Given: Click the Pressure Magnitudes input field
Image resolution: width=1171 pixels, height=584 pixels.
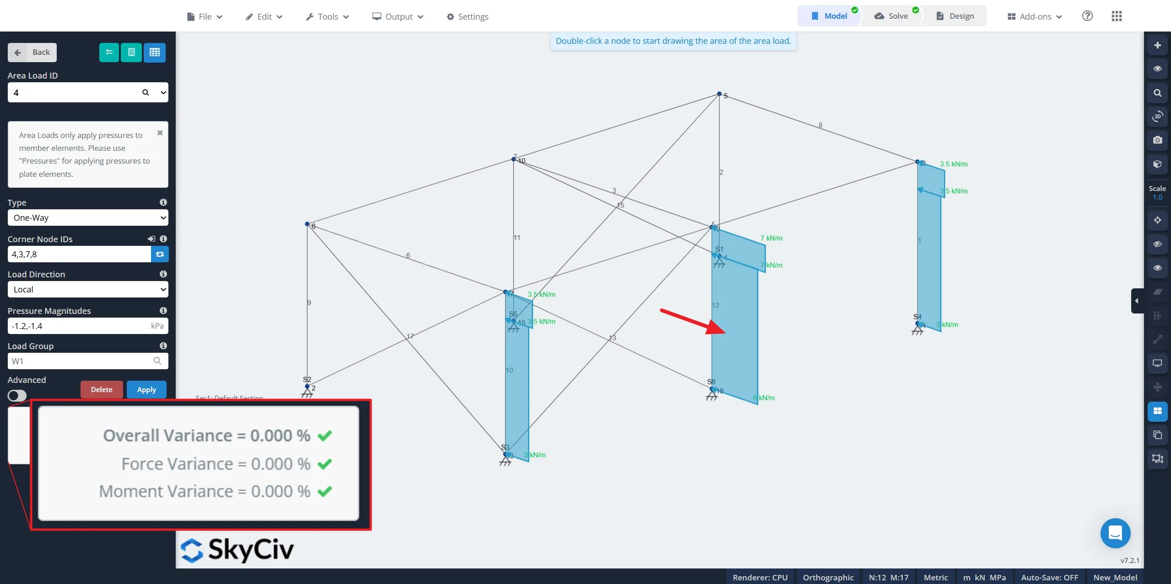Looking at the screenshot, I should click(78, 326).
